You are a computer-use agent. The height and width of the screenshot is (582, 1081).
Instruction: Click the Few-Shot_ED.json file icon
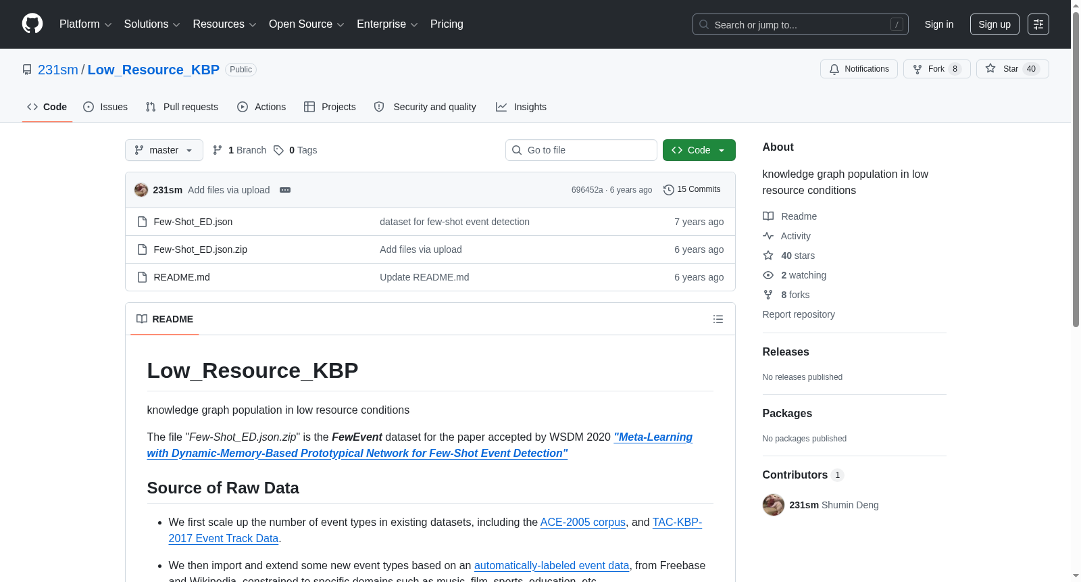coord(142,222)
